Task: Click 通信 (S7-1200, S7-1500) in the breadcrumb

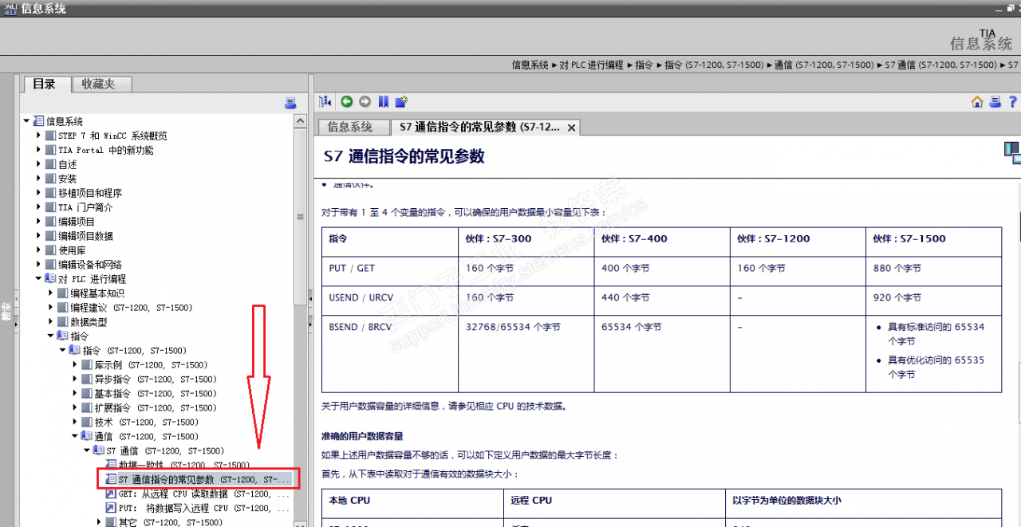Action: pos(824,65)
